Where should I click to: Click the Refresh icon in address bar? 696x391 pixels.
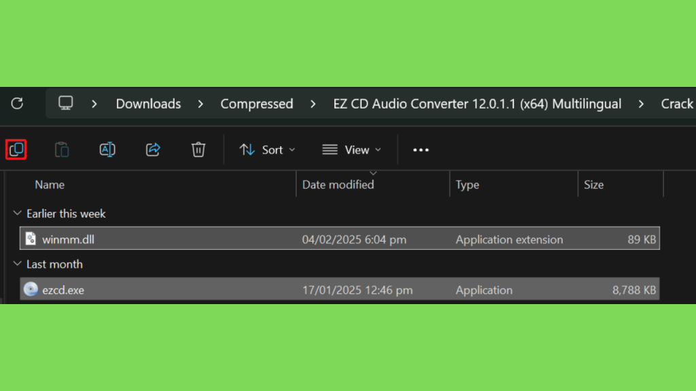pos(17,104)
